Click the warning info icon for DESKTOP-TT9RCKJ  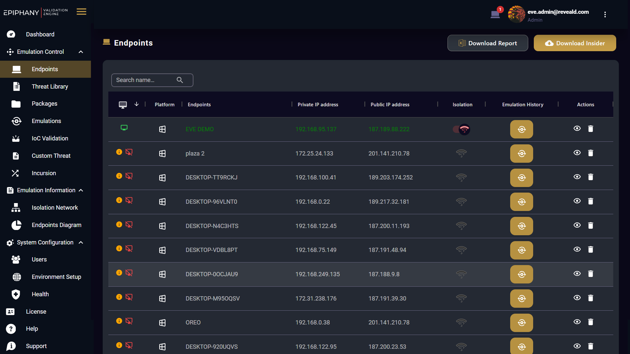point(119,176)
